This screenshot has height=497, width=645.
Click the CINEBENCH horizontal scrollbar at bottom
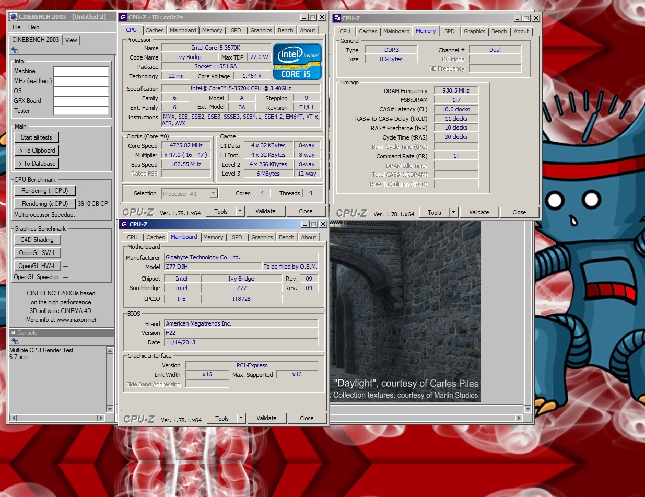(x=58, y=418)
